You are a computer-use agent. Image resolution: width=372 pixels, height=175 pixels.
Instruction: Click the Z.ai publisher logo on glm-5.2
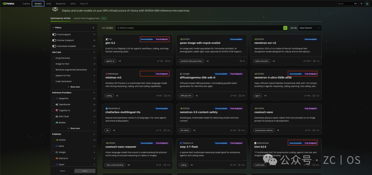click(106, 39)
